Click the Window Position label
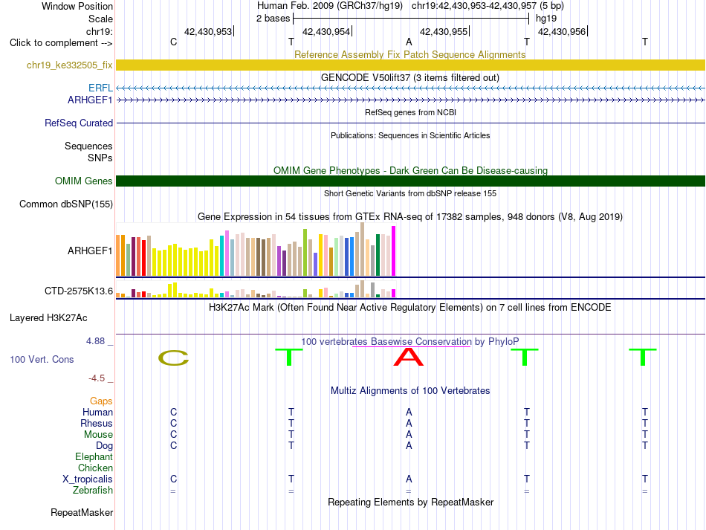Screen dimensions: 706x530 [77, 6]
